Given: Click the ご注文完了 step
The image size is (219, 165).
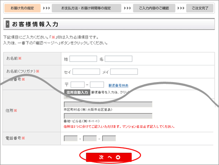Looking at the screenshot, I should [x=200, y=8].
